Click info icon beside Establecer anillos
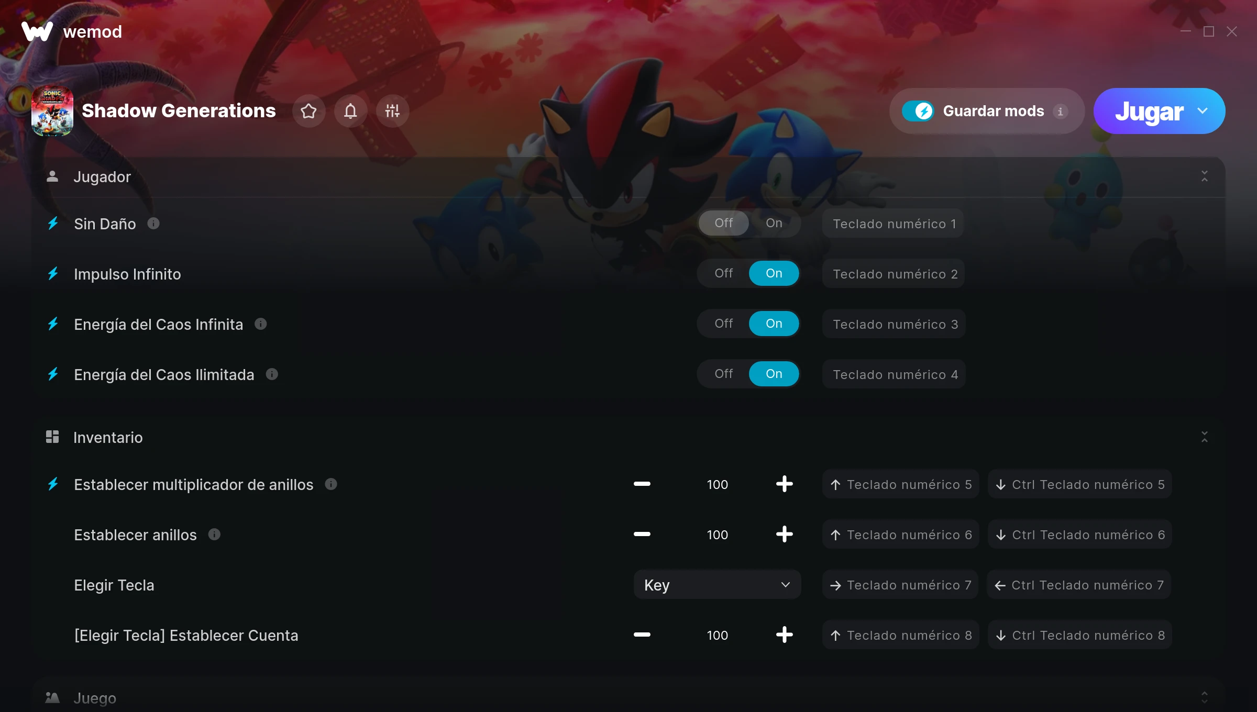The image size is (1257, 712). pyautogui.click(x=214, y=535)
